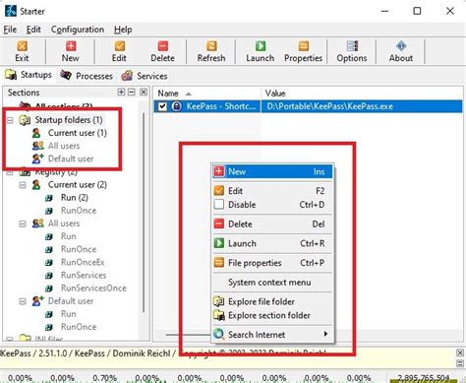Collapse All users registry node
The width and height of the screenshot is (466, 383).
coord(23,223)
